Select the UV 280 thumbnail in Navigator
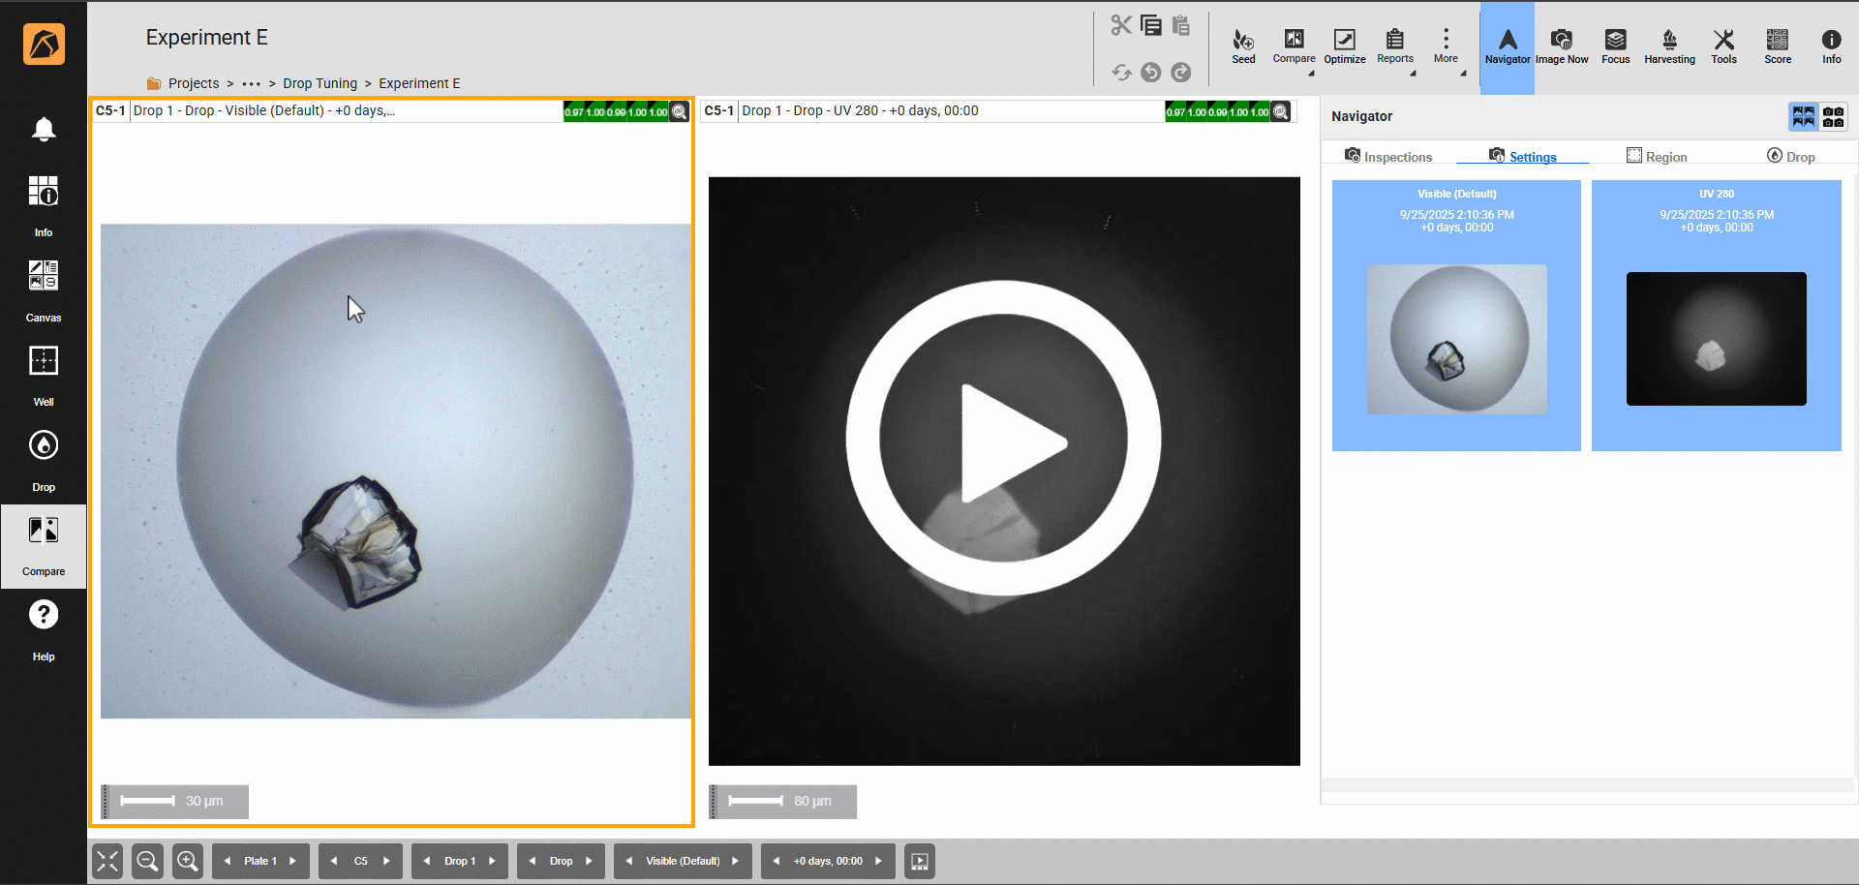Image resolution: width=1859 pixels, height=885 pixels. click(x=1716, y=316)
